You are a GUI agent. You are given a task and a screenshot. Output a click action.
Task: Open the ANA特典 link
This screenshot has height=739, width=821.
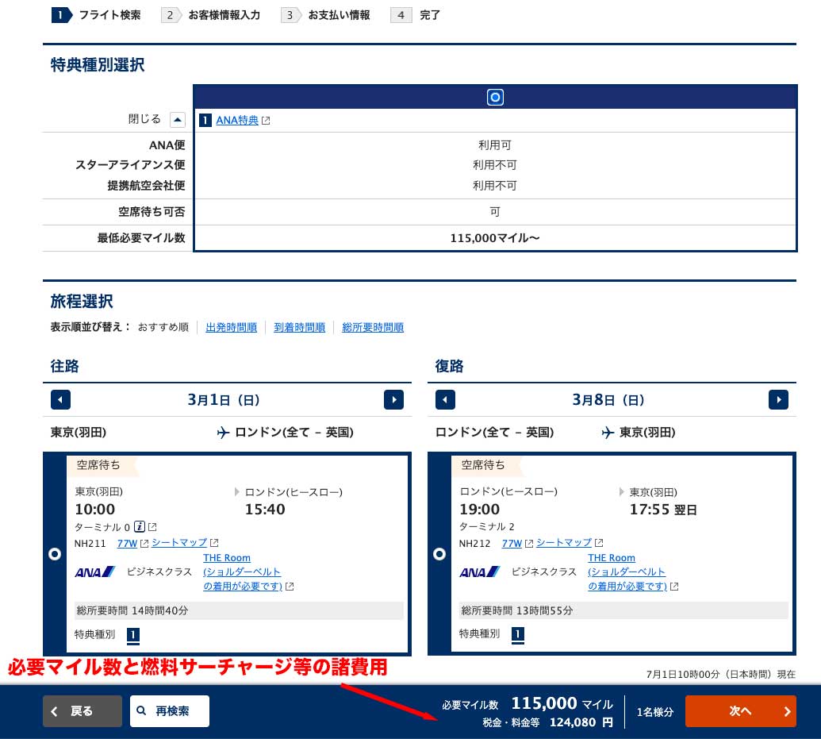coord(237,120)
